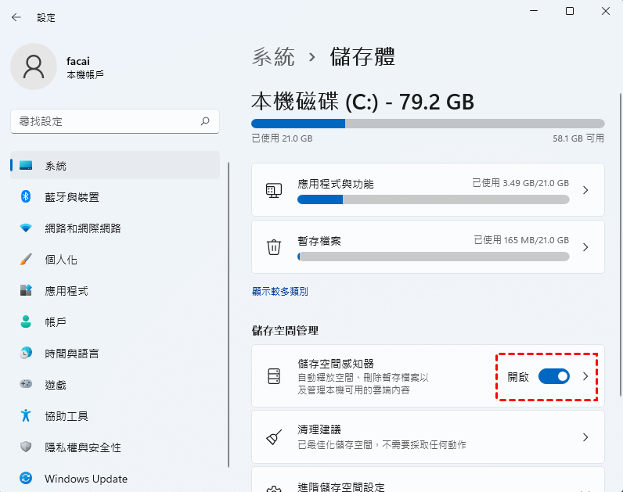The image size is (623, 492).
Task: Click the Wi-Fi icon beside 網路和網際網路
Action: 26,228
